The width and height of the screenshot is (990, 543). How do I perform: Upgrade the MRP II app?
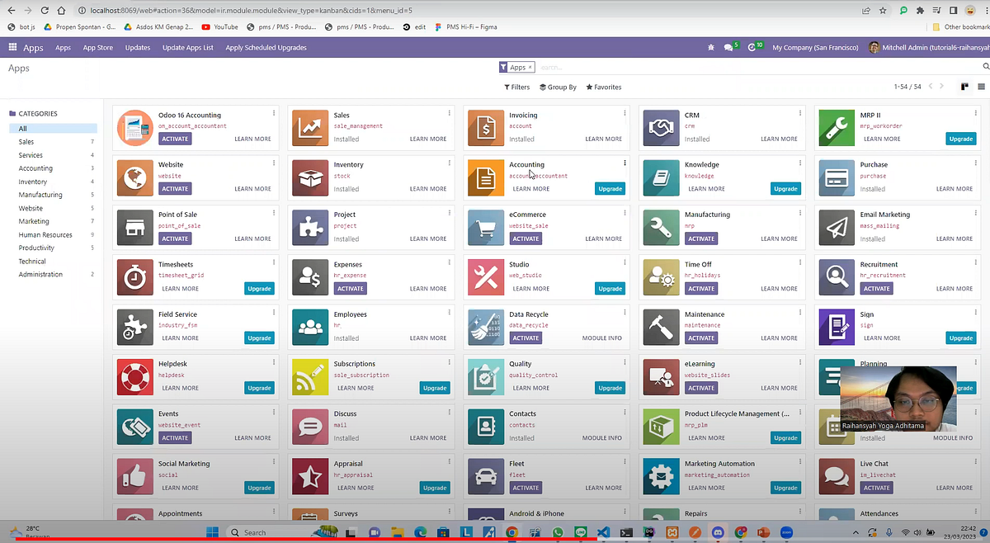pyautogui.click(x=961, y=139)
